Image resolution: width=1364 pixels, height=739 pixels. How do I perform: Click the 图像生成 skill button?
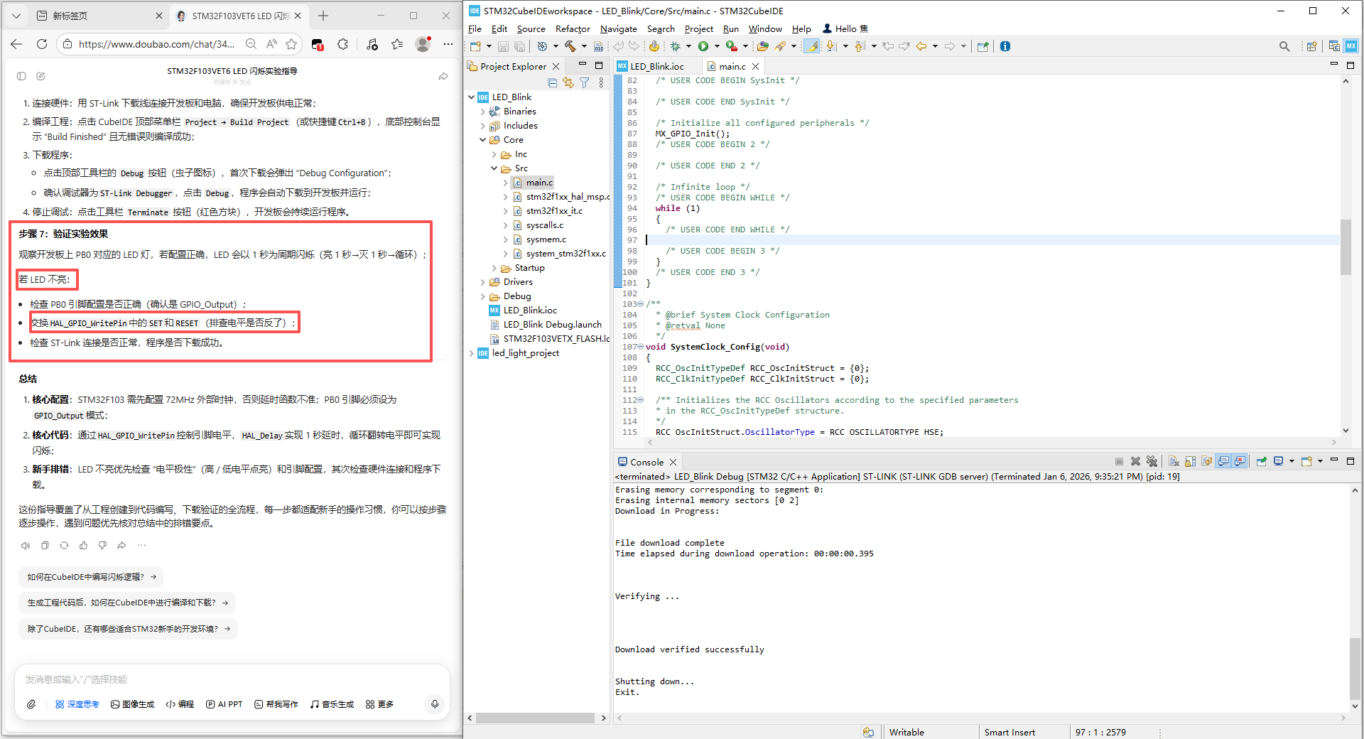132,704
